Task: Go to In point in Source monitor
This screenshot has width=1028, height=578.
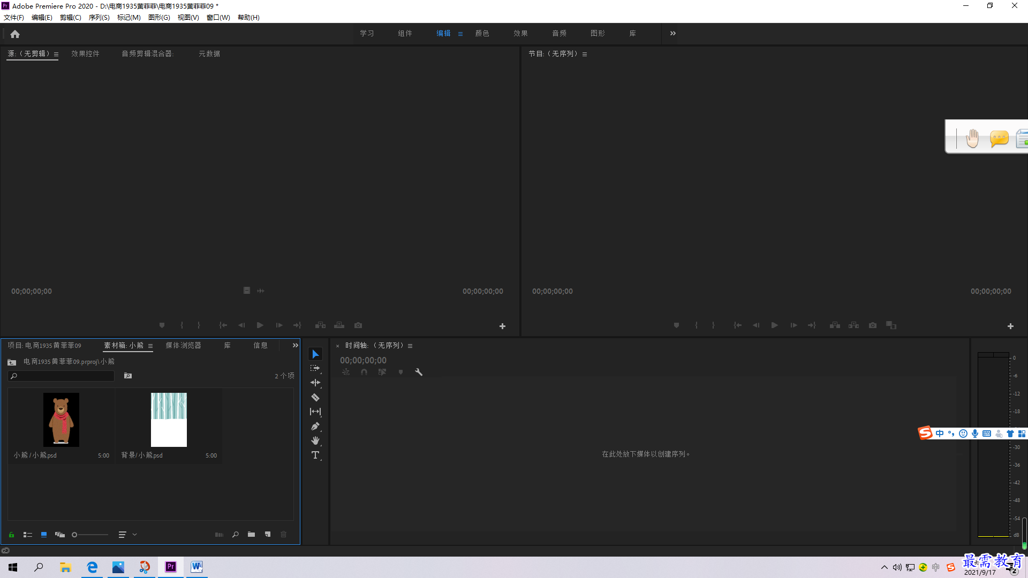Action: [223, 325]
